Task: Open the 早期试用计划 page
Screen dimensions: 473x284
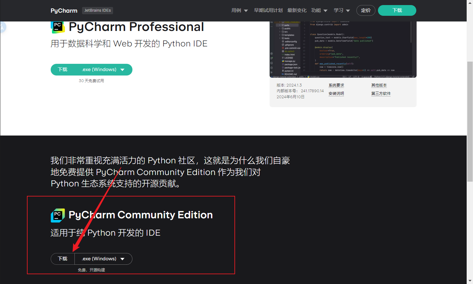Action: [268, 10]
